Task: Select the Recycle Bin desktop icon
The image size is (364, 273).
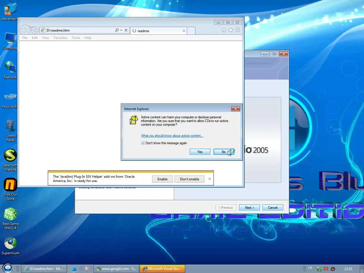Action: [10, 100]
